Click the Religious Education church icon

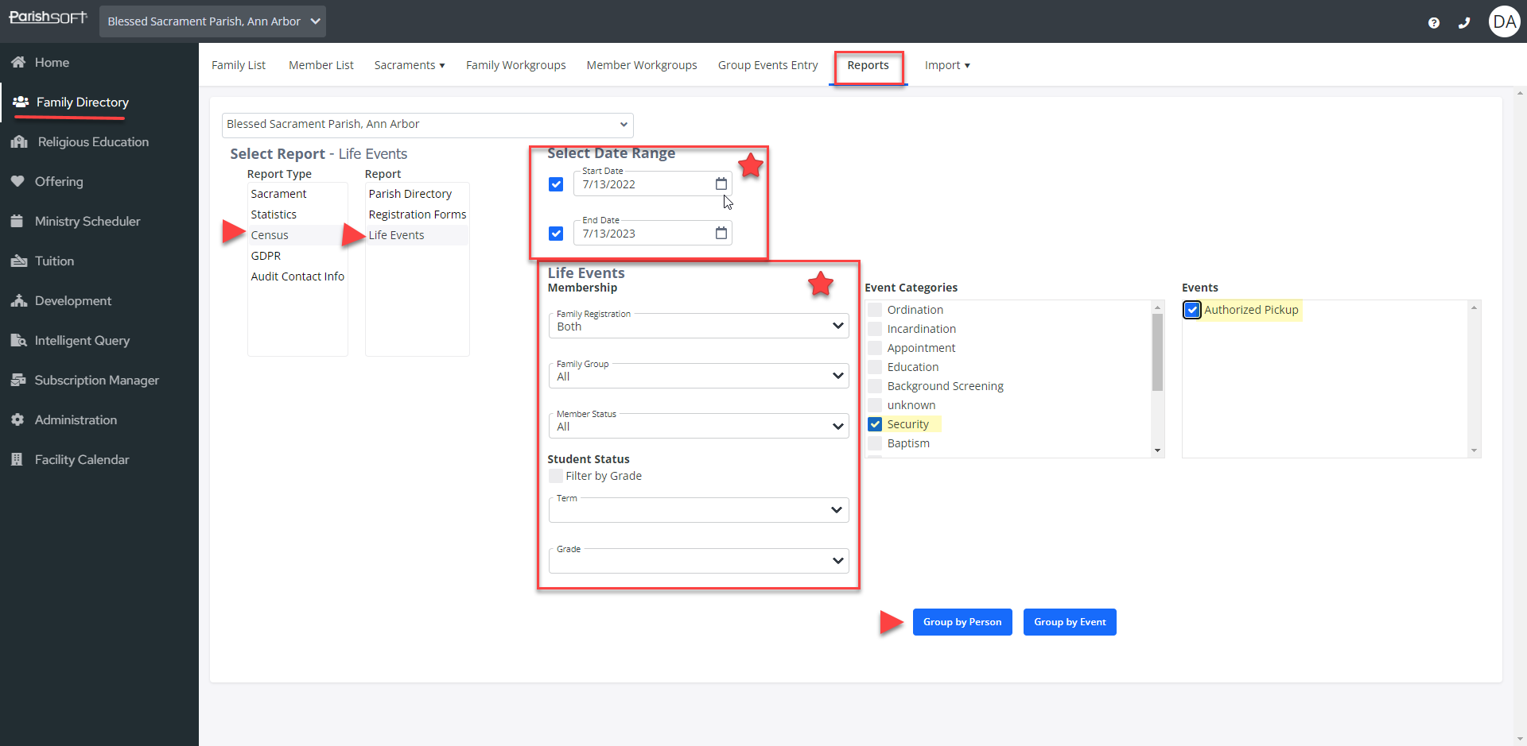coord(20,141)
